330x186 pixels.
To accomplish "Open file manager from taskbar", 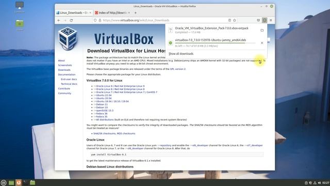I will click(x=32, y=182).
